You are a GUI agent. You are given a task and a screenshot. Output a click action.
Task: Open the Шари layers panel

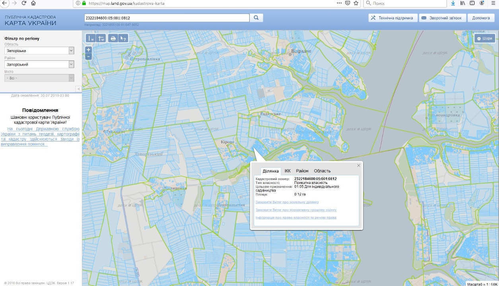point(484,39)
